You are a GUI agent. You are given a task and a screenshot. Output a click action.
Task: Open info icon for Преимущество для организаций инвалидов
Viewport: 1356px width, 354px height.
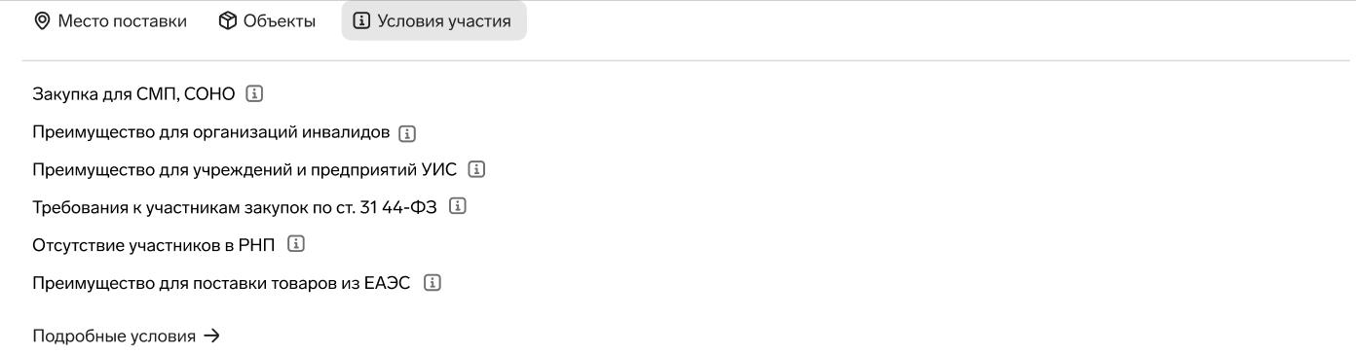(x=407, y=132)
